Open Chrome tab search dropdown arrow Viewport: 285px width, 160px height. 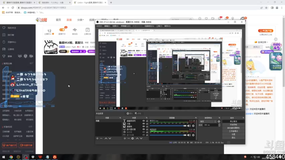pos(261,2)
